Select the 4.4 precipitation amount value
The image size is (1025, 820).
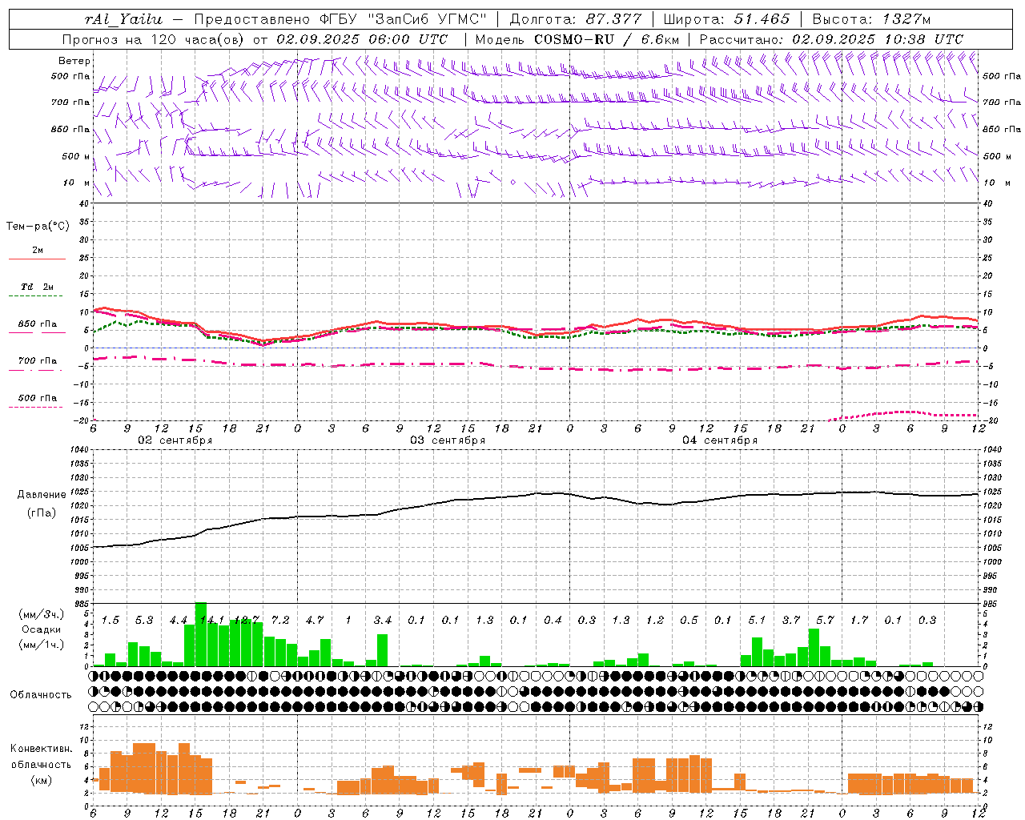point(179,621)
